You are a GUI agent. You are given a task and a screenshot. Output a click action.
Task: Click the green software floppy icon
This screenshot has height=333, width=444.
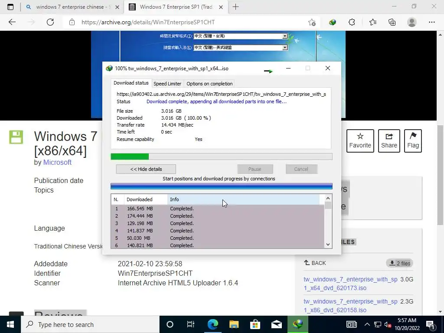tap(16, 137)
